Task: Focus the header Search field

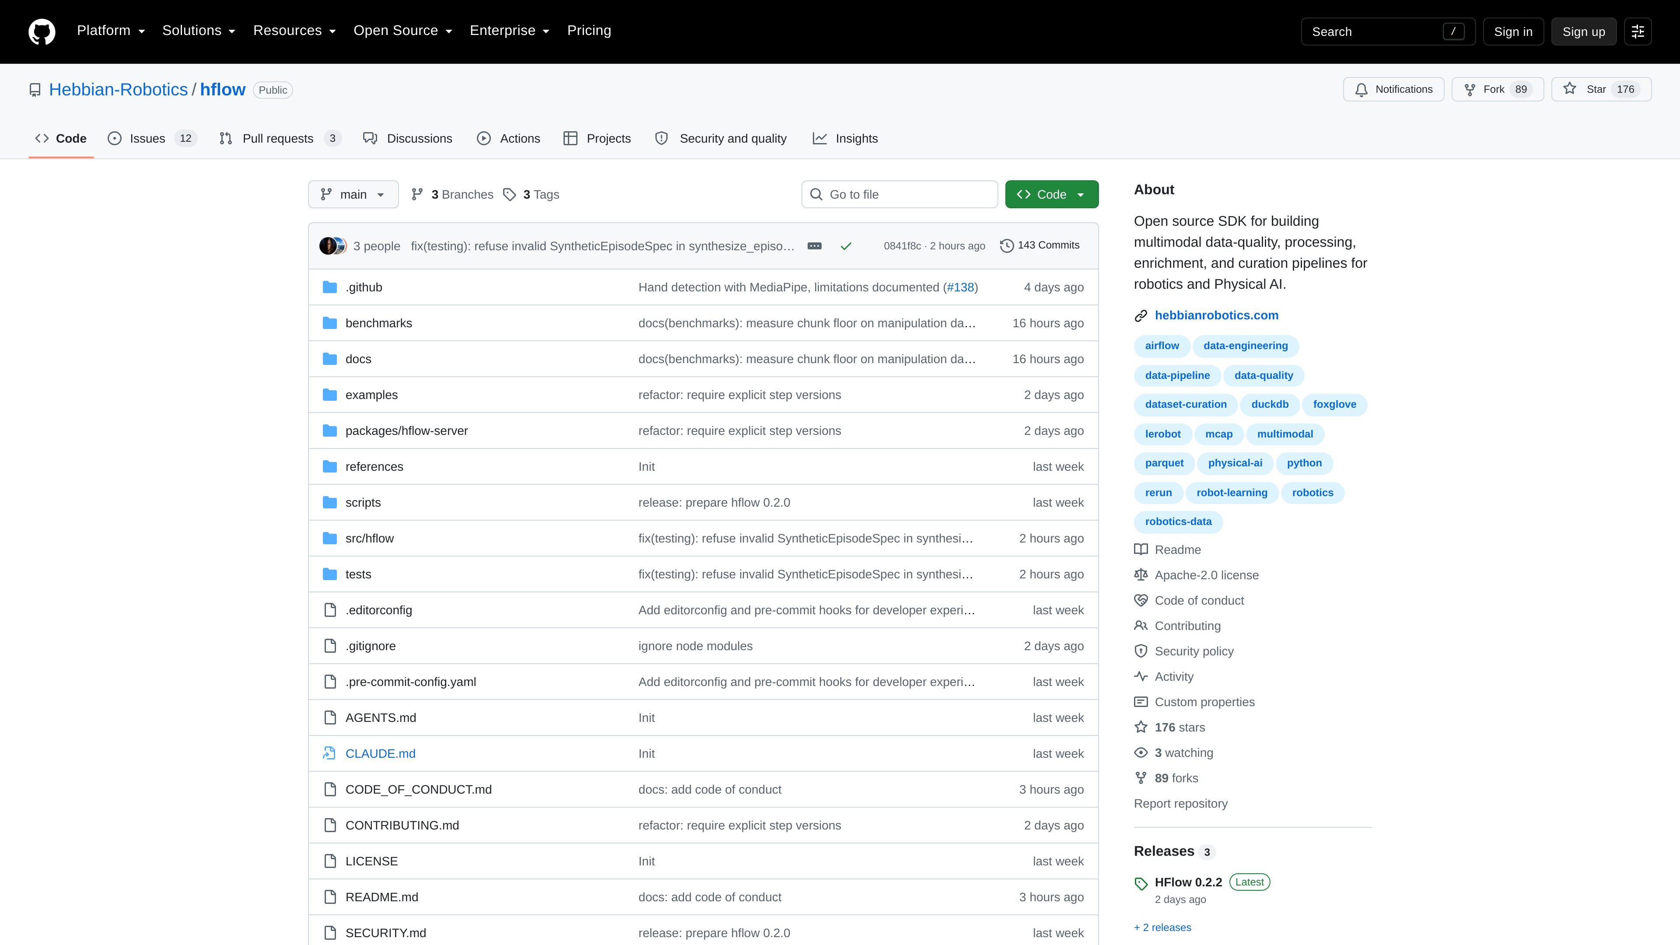Action: click(1388, 31)
